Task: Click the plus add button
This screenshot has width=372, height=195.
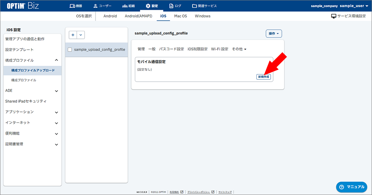Action: [73, 35]
